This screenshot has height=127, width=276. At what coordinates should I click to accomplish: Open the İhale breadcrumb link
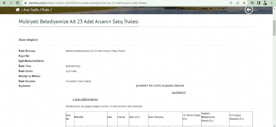45,10
